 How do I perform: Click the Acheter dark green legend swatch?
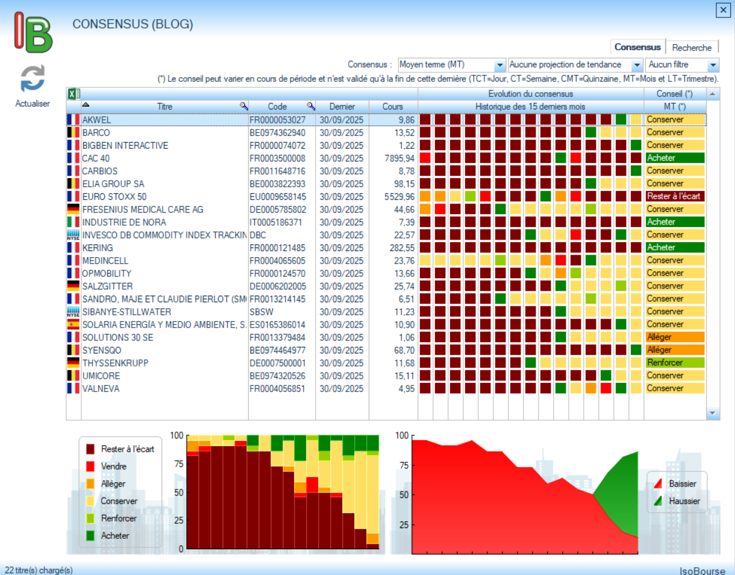click(90, 535)
